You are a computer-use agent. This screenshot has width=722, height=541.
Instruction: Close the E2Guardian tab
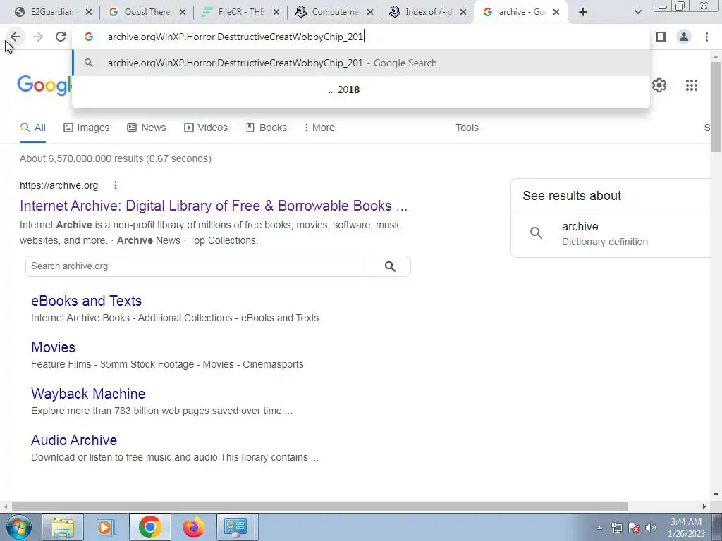89,13
